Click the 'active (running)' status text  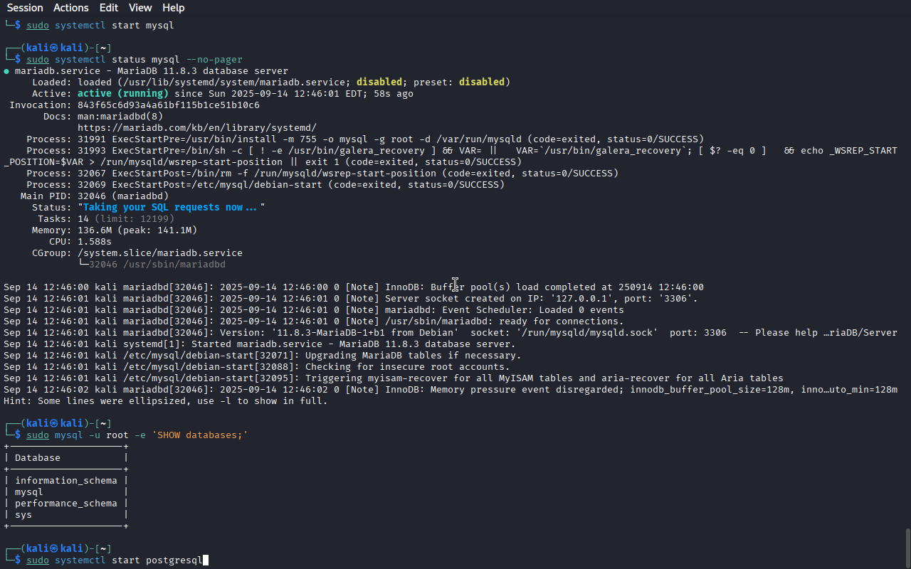123,93
